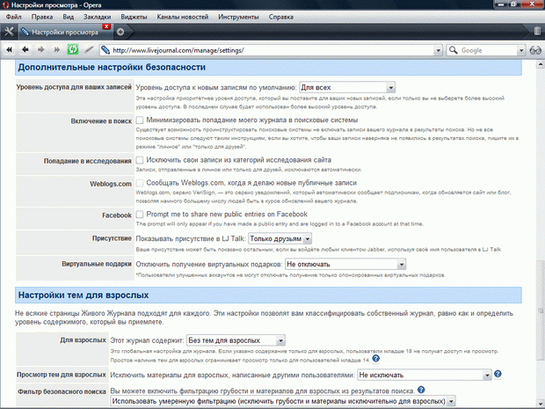Click the Для взрослых row label
Image resolution: width=545 pixels, height=409 pixels.
tap(83, 340)
